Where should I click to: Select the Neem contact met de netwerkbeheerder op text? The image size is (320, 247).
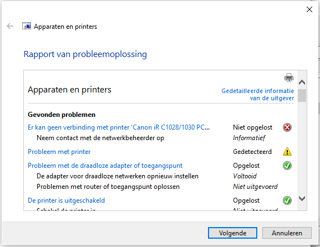(100, 138)
